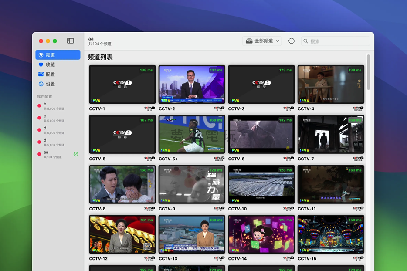Click the 搜索 search input field
Image resolution: width=407 pixels, height=271 pixels.
pyautogui.click(x=338, y=41)
